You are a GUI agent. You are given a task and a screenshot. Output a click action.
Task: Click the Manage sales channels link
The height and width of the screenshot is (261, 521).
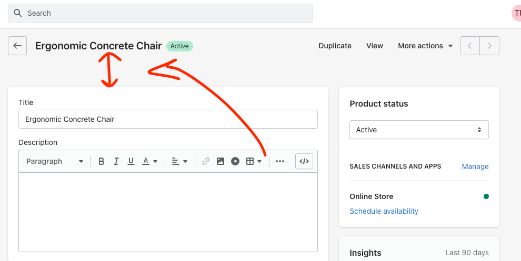pos(475,166)
